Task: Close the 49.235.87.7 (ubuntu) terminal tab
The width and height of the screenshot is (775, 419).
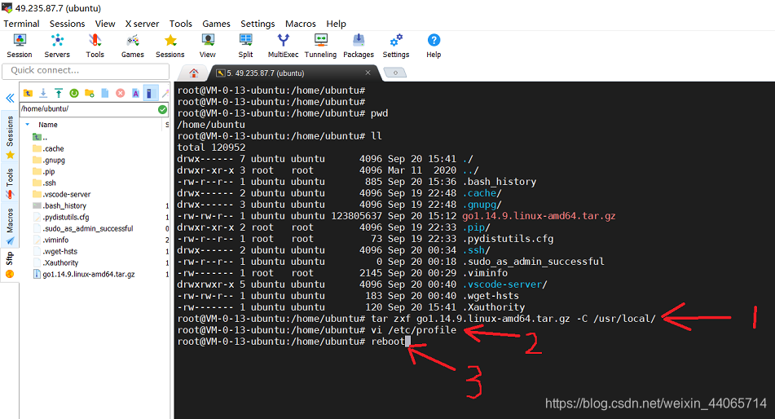Action: (368, 73)
